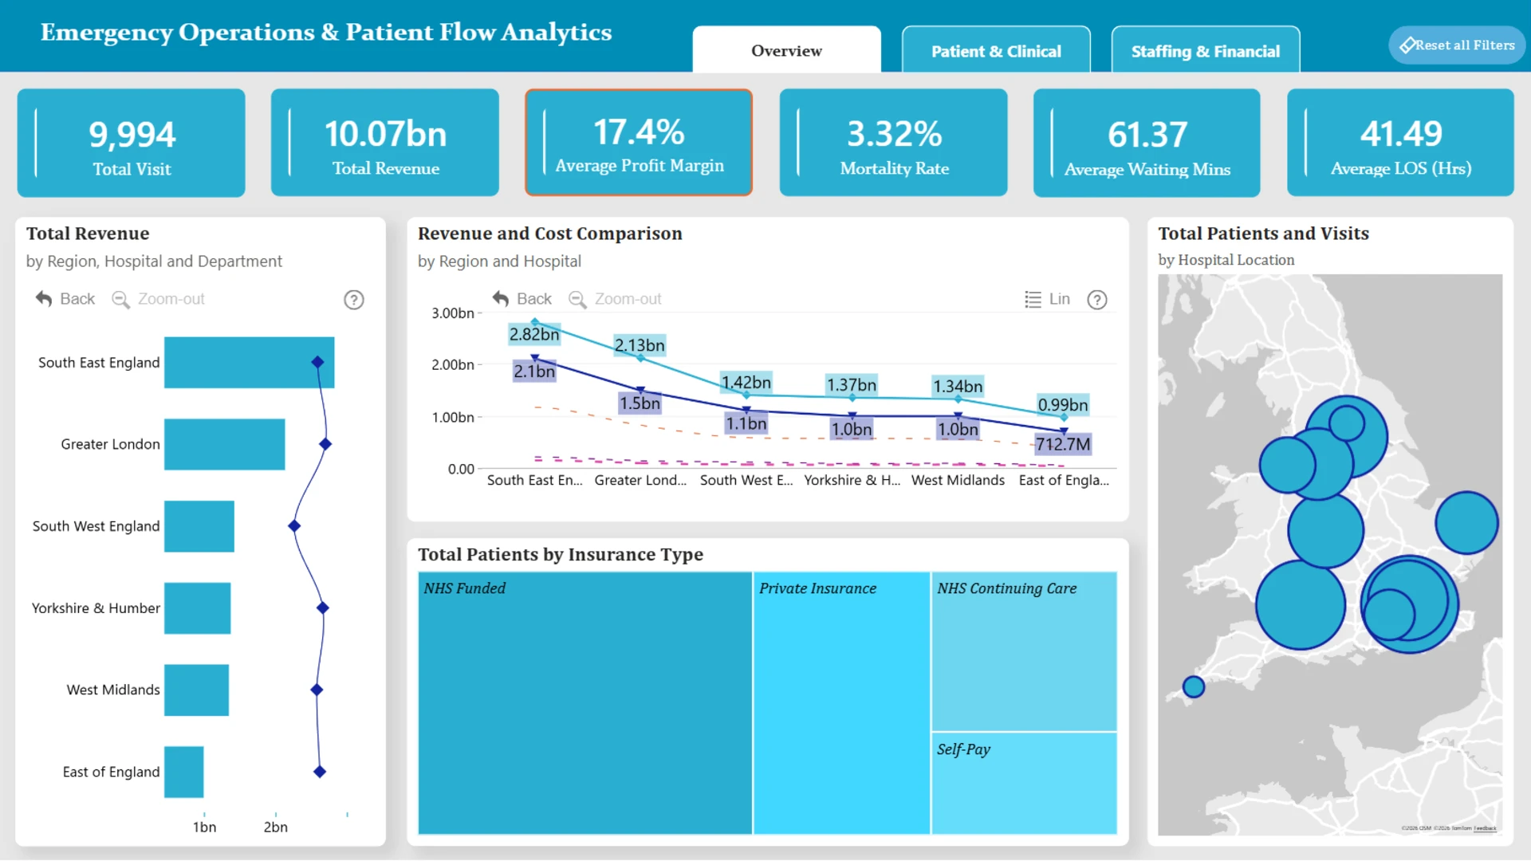Click Zoom-out magnifier in Revenue and Cost chart

tap(577, 300)
